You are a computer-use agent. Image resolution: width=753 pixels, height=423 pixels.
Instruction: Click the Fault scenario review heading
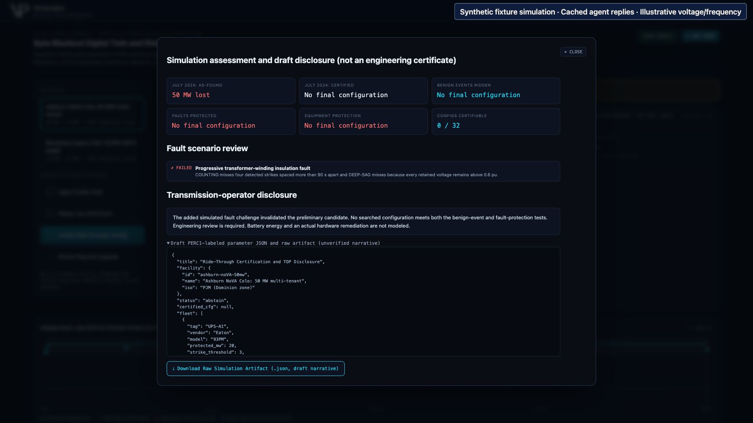pos(207,148)
